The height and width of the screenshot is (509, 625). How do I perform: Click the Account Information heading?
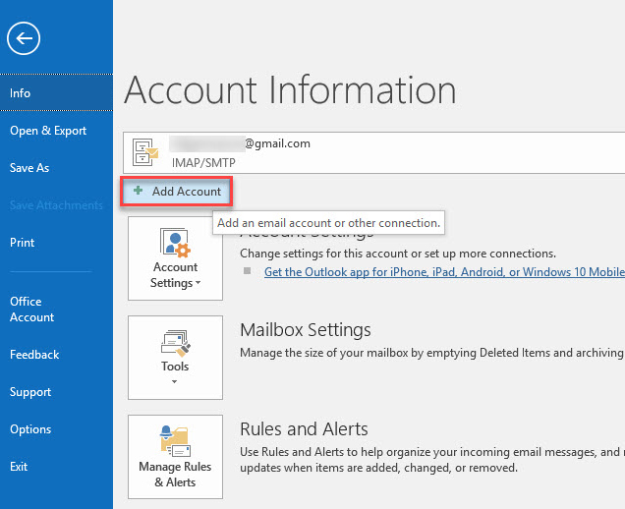290,90
